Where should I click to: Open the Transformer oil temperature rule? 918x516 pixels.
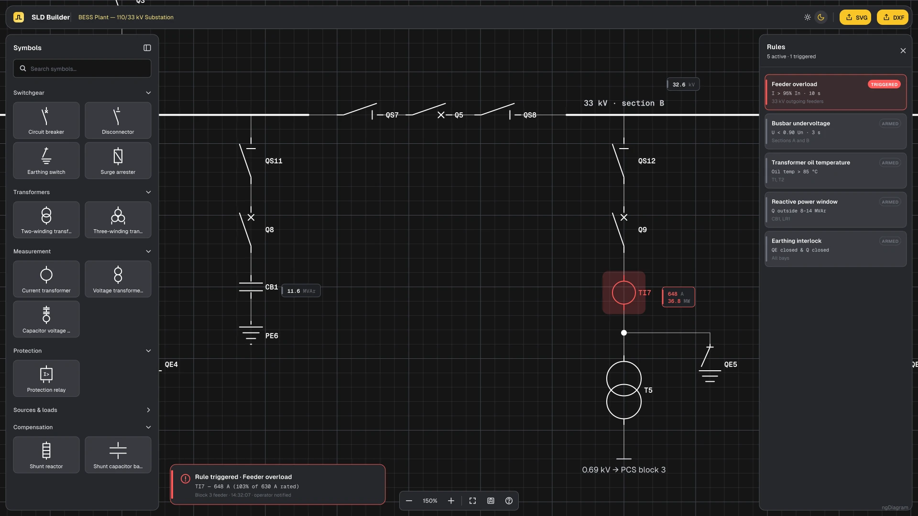tap(836, 171)
